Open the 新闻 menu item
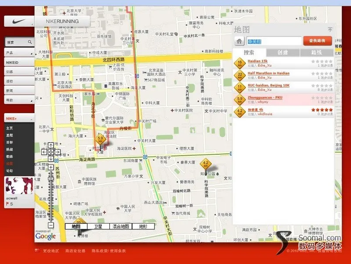This screenshot has height=264, width=351. click(19, 91)
